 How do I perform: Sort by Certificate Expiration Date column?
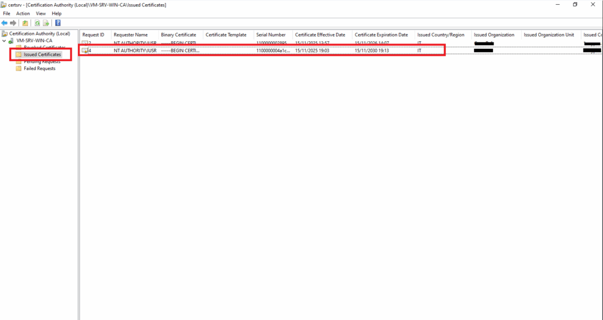click(x=381, y=35)
